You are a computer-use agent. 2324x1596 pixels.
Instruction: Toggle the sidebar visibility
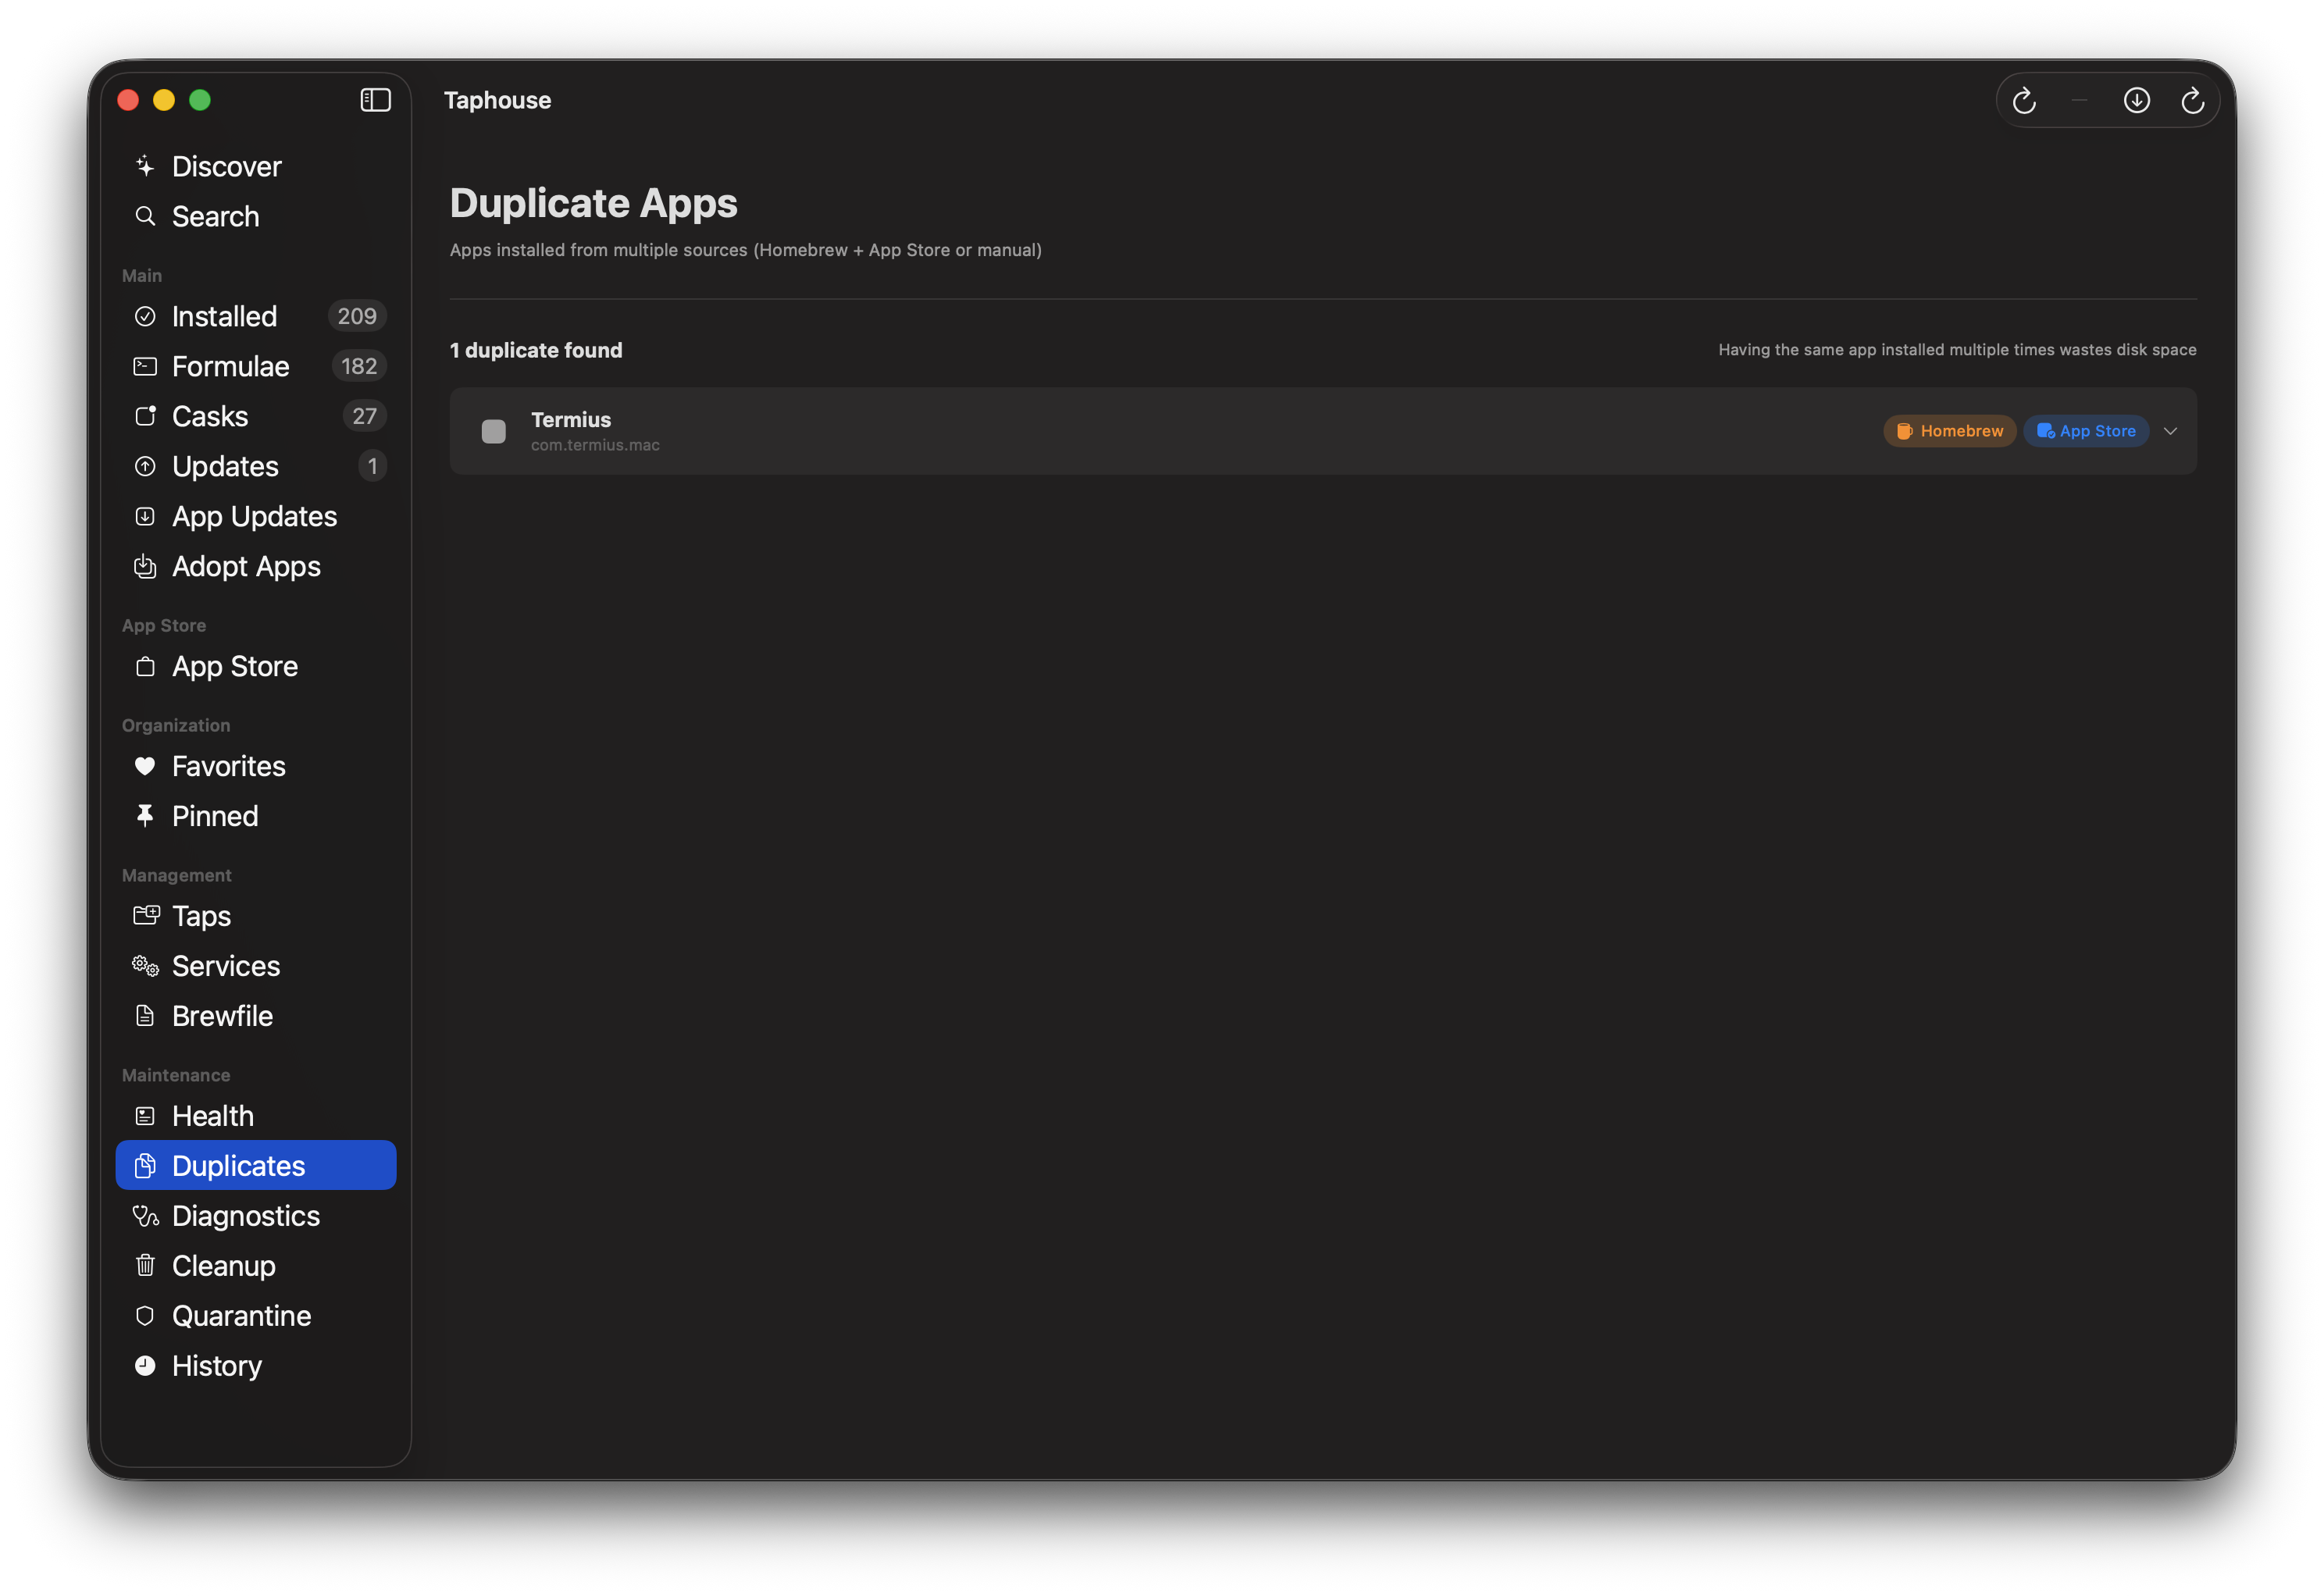(x=375, y=99)
